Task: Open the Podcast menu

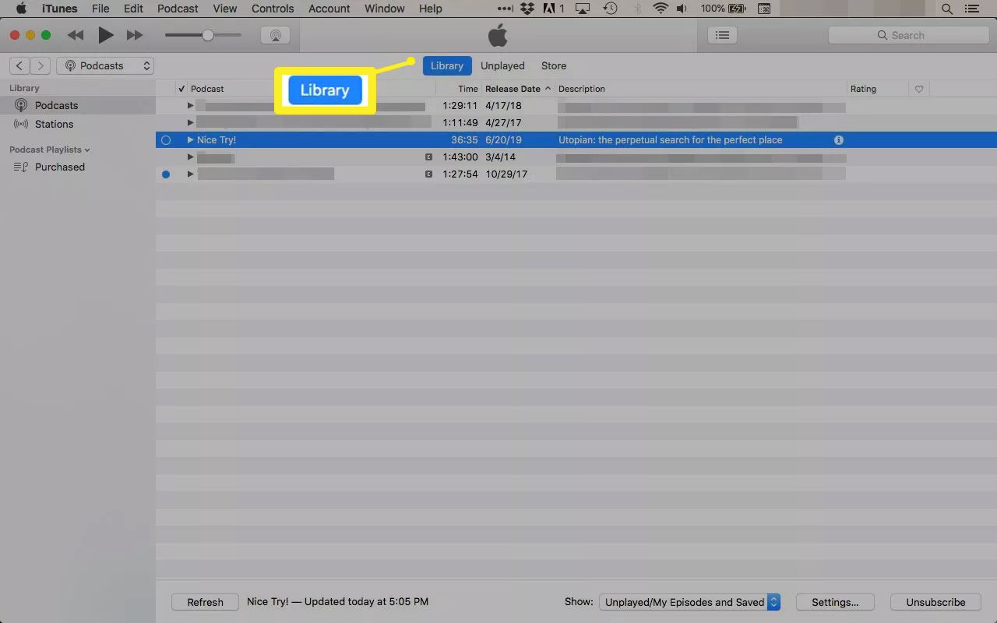Action: tap(178, 9)
